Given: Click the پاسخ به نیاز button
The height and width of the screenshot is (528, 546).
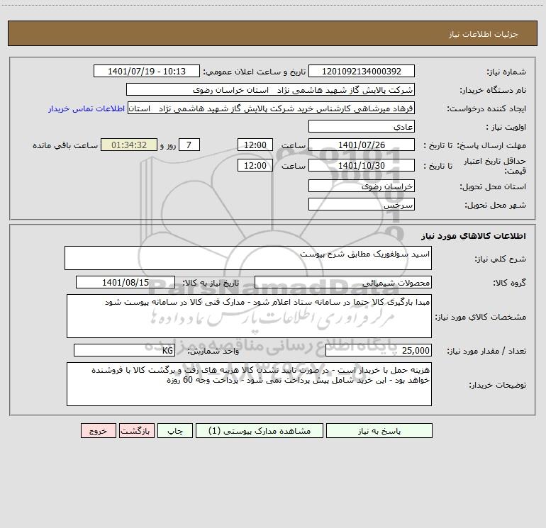Looking at the screenshot, I should click(x=379, y=430).
